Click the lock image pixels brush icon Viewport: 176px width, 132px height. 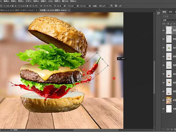(x=171, y=24)
